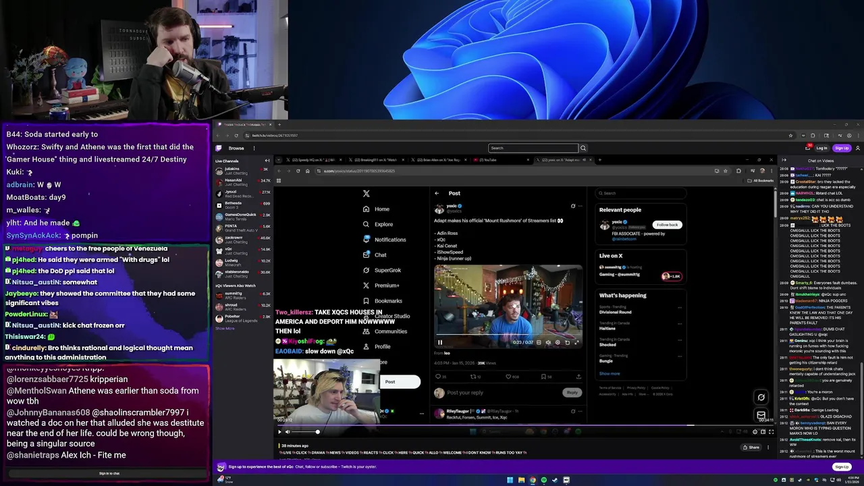Open the tab search dropdown in streamed browser
The height and width of the screenshot is (486, 864).
(279, 160)
